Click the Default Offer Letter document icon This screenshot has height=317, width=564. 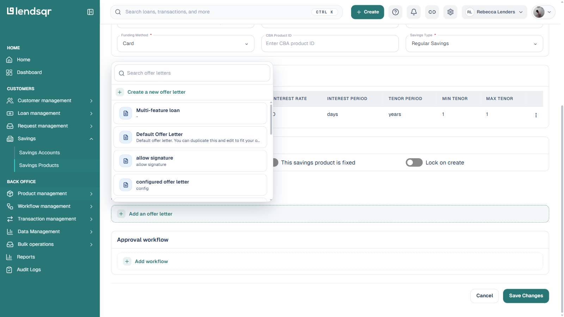point(125,137)
